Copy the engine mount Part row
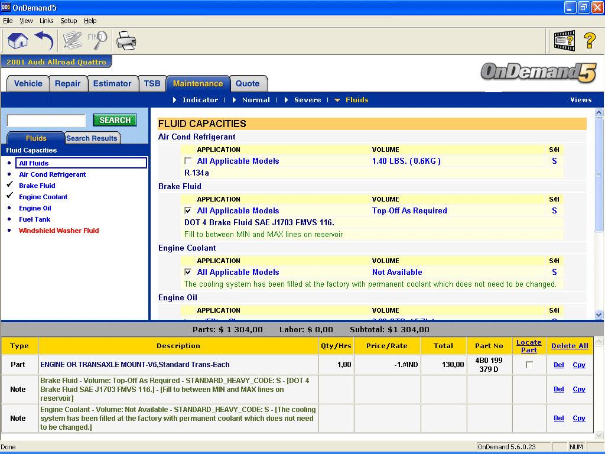605x454 pixels. point(579,365)
